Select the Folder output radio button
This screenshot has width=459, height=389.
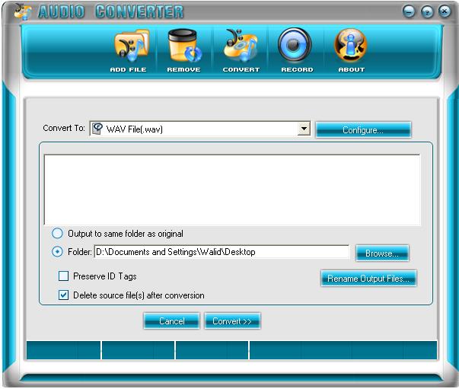tap(57, 252)
